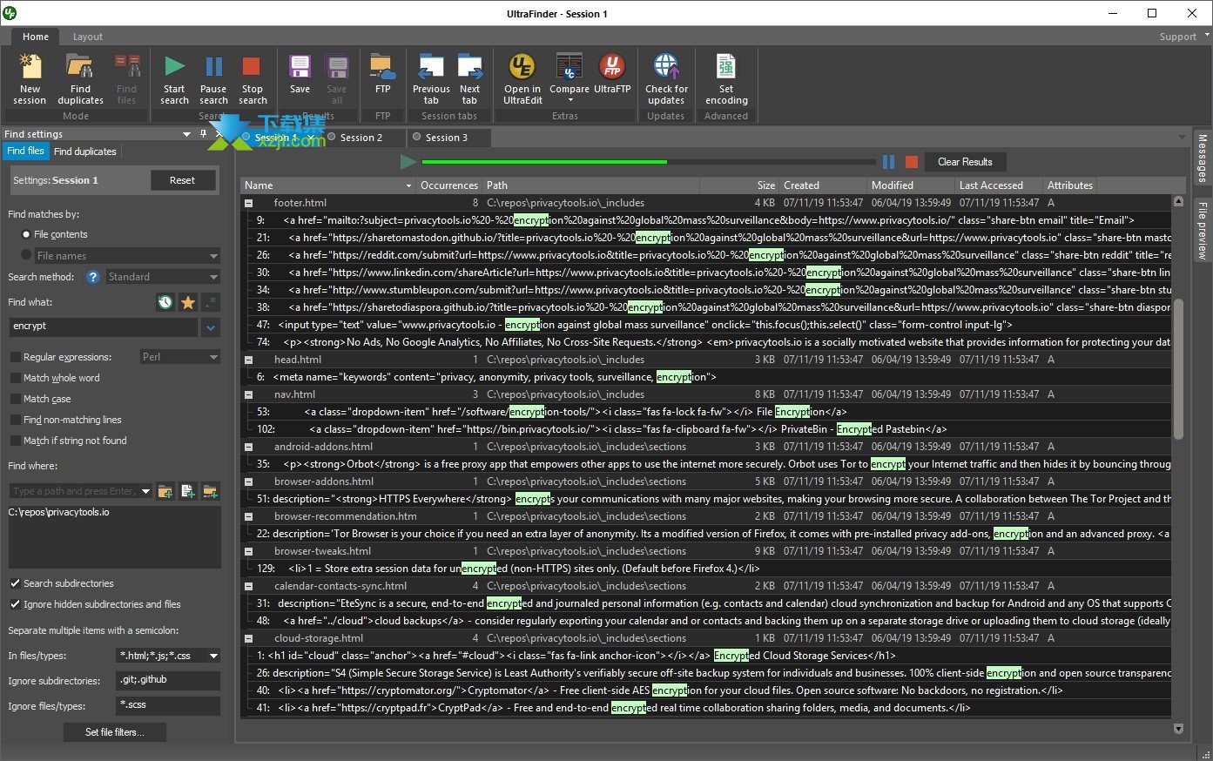Go to the Previous tab
Viewport: 1213px width, 761px height.
pos(431,78)
